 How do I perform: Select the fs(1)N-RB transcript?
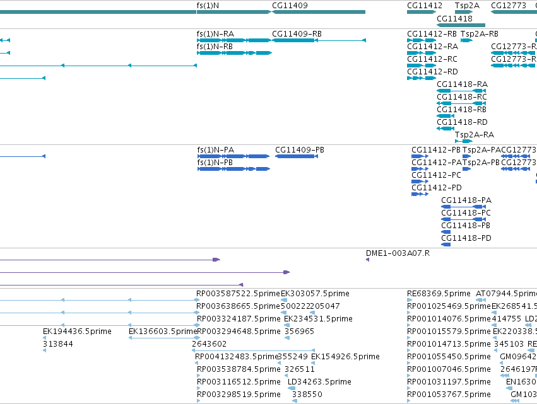(x=234, y=53)
